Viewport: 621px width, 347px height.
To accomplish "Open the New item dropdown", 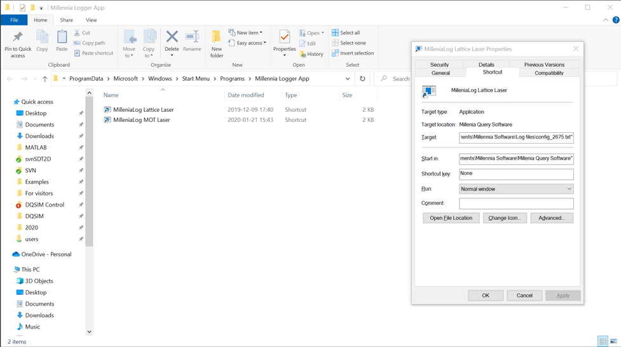I will pos(245,33).
